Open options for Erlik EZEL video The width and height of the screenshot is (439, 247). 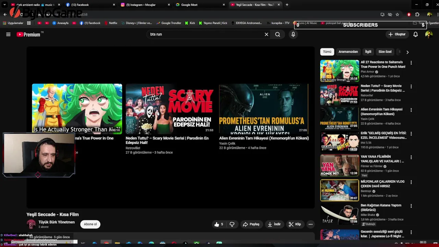[411, 134]
